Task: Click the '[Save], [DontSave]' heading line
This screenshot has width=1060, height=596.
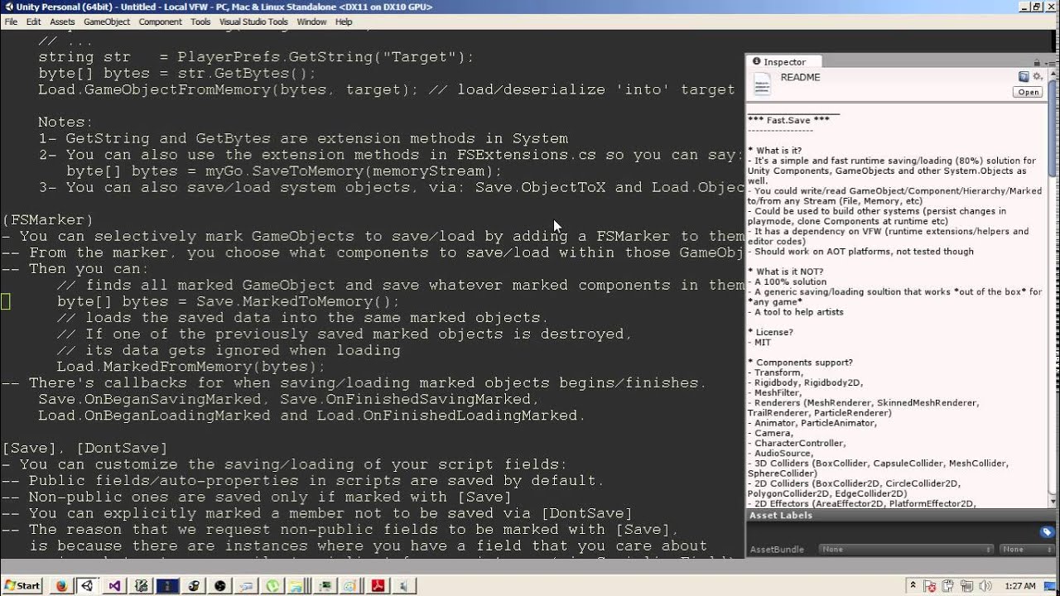Action: (84, 449)
